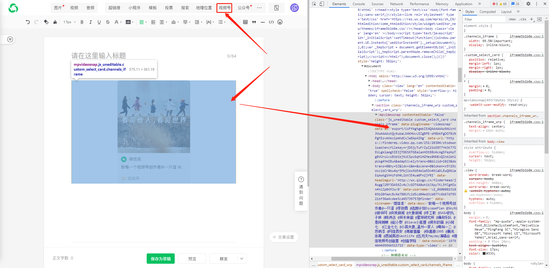The width and height of the screenshot is (549, 268).
Task: Switch to the Layout tab
Action: pos(506,11)
